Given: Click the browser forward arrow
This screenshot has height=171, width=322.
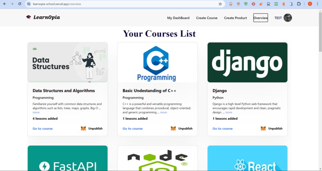Looking at the screenshot, I should (12, 4).
